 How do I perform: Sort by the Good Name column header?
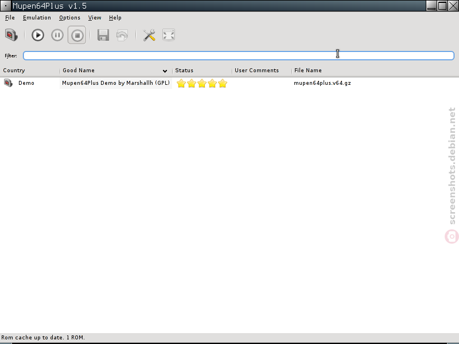[116, 71]
